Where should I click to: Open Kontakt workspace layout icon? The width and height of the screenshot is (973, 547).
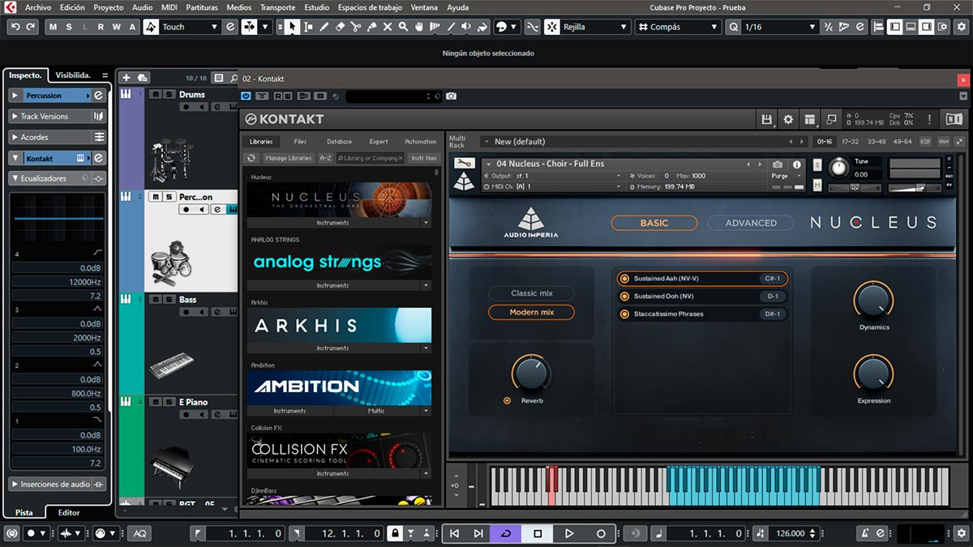point(809,119)
